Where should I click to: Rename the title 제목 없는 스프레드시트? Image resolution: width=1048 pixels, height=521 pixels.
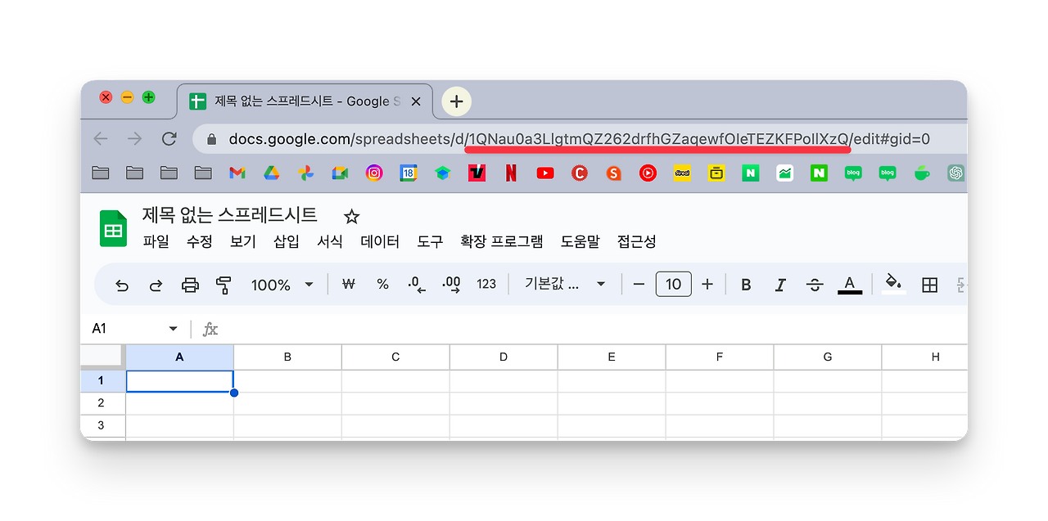point(229,215)
